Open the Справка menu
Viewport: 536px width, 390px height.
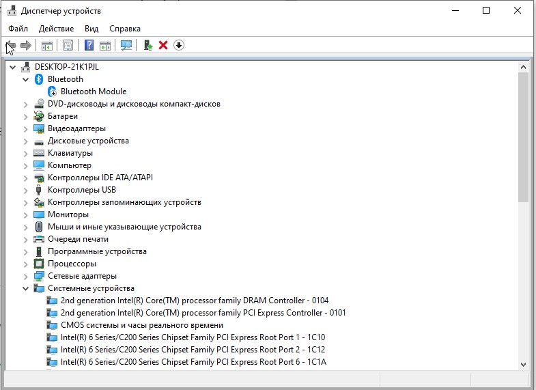point(125,29)
